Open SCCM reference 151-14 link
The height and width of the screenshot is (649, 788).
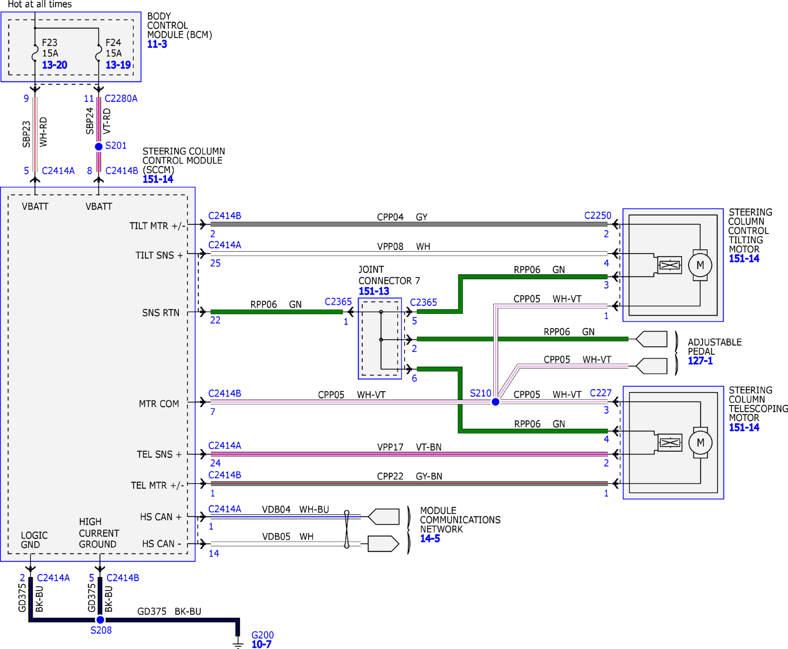158,179
